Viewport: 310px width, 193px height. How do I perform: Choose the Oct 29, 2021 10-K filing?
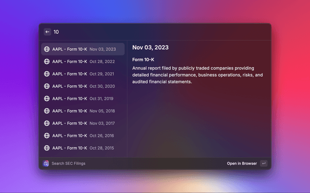[82, 74]
